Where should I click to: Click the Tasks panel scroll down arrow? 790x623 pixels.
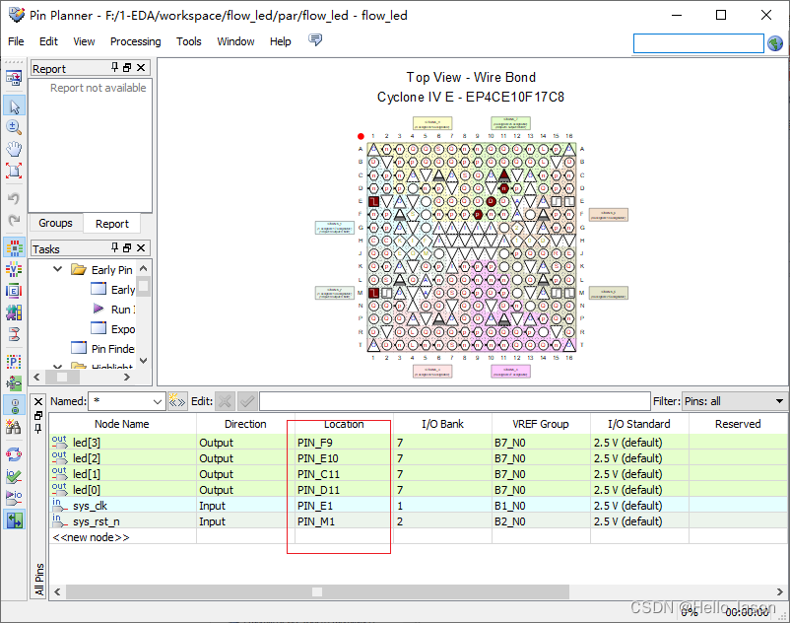click(x=144, y=361)
